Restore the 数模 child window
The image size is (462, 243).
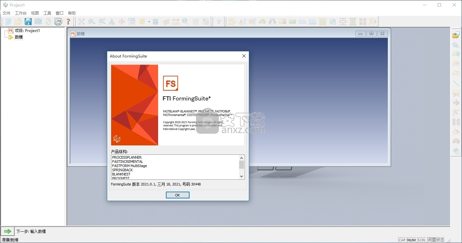click(x=371, y=34)
